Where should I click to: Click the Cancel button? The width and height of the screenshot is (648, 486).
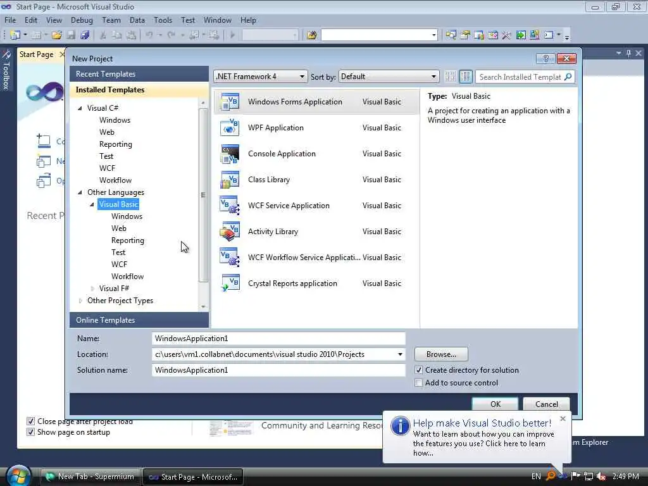pyautogui.click(x=546, y=404)
